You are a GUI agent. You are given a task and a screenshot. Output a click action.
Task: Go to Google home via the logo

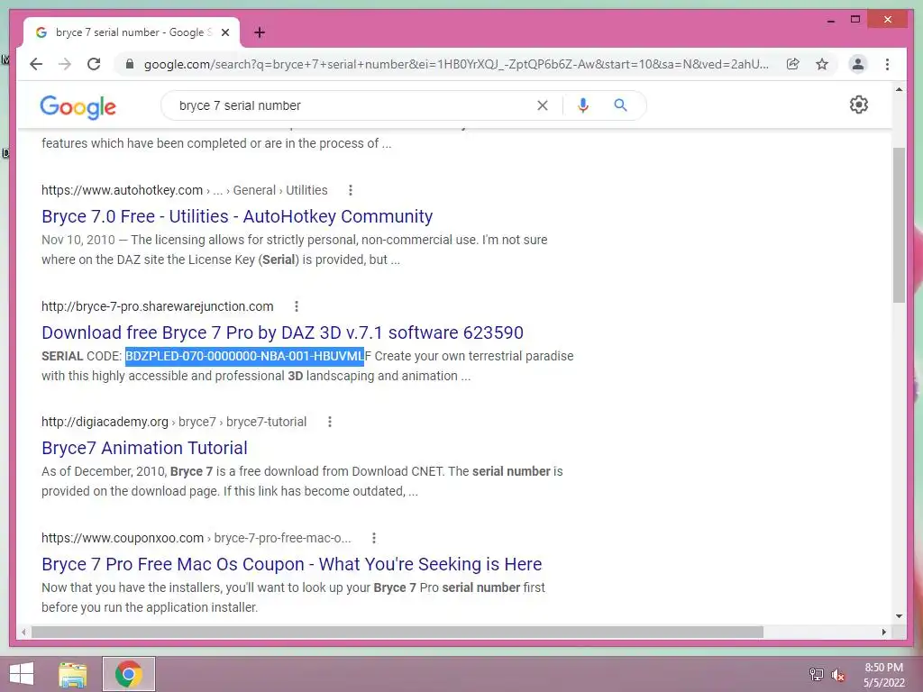(x=78, y=106)
